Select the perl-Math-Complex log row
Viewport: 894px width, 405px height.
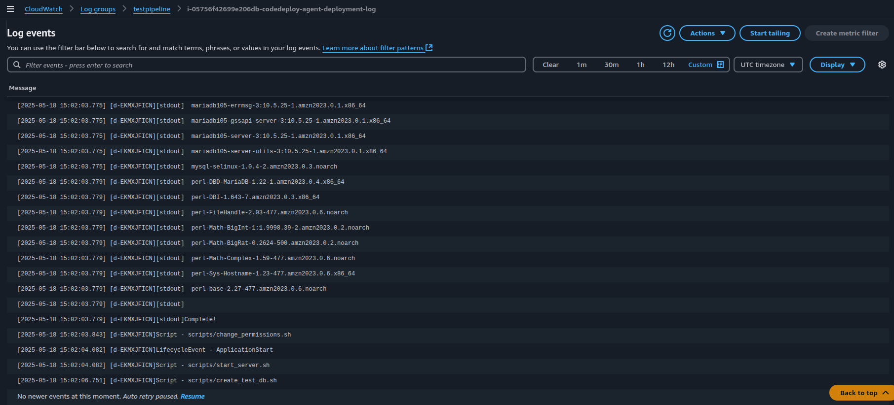pyautogui.click(x=448, y=258)
